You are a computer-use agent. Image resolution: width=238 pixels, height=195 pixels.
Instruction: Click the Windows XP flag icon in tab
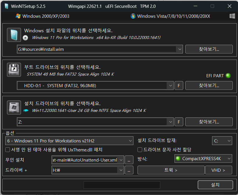click(18, 16)
